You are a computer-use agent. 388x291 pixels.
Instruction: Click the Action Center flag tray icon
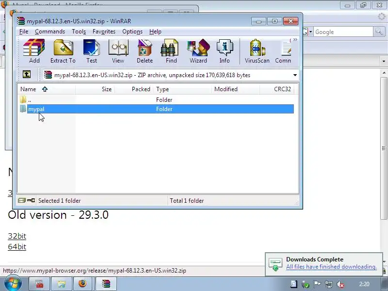pos(317,284)
